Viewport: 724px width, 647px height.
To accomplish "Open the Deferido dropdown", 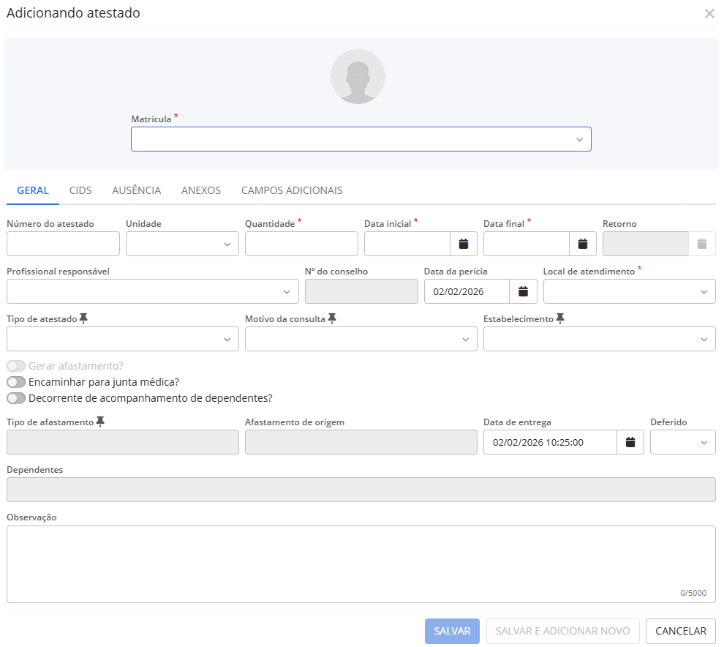I will [x=682, y=442].
